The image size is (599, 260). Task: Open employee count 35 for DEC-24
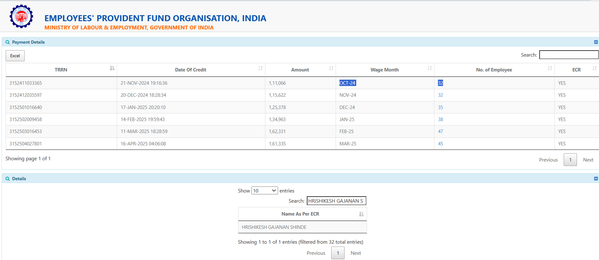tap(440, 107)
